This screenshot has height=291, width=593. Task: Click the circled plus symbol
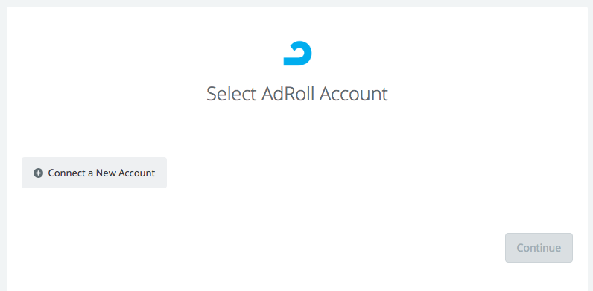(x=38, y=173)
